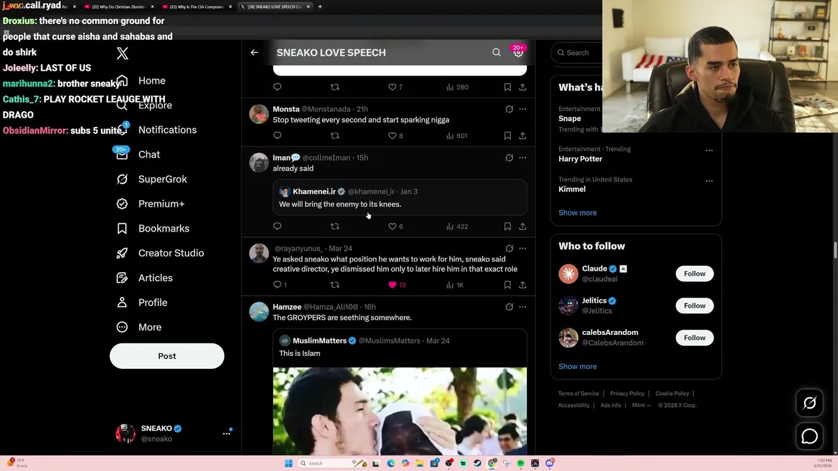Screen dimensions: 838x471
Task: Open Grok icon on Hamzee's post
Action: click(x=509, y=307)
